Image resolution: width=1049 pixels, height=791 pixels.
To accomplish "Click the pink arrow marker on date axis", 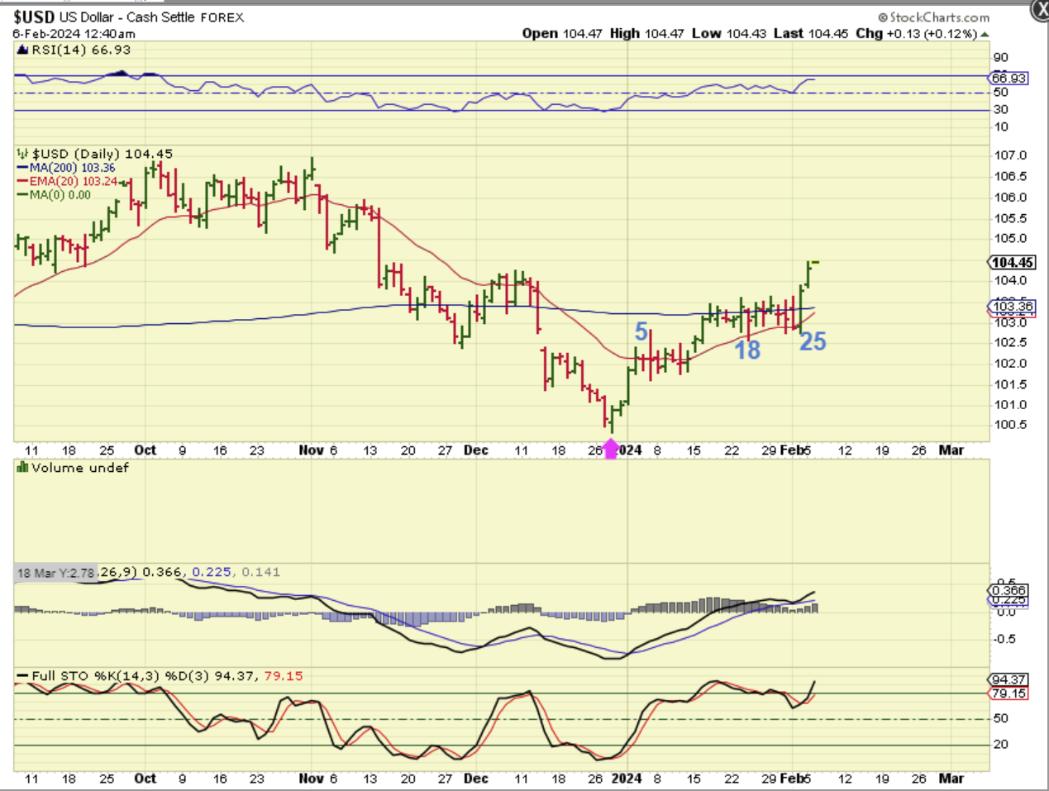I will [x=611, y=449].
